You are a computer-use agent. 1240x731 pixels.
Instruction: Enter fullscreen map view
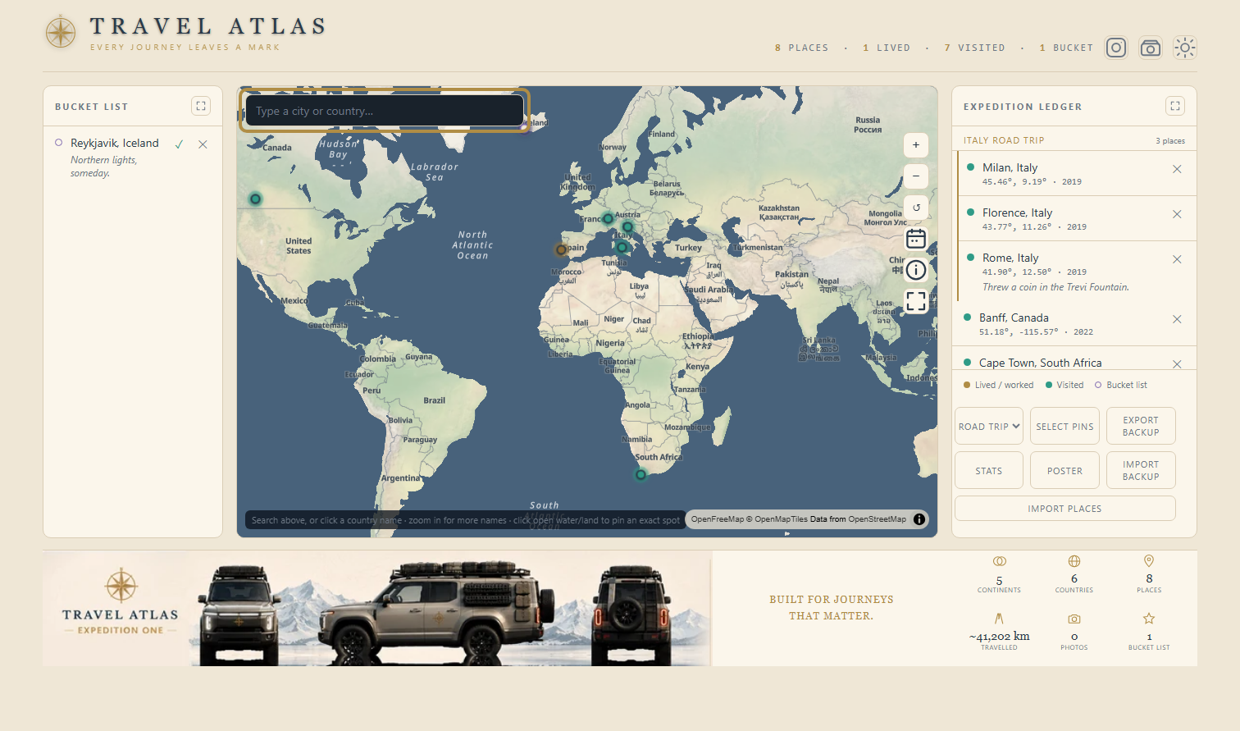pyautogui.click(x=916, y=301)
